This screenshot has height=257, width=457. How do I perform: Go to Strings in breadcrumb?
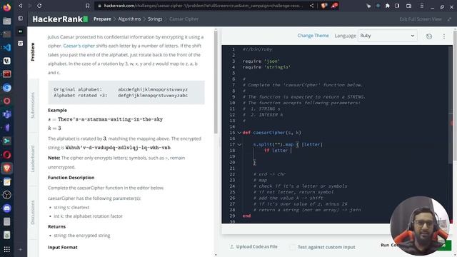(155, 19)
